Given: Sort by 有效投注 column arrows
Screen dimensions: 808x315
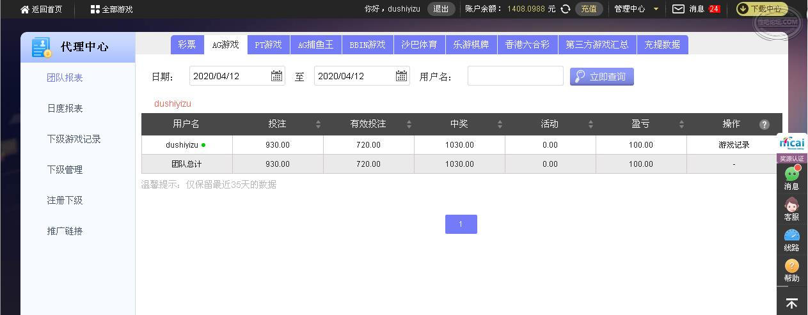Looking at the screenshot, I should (409, 125).
